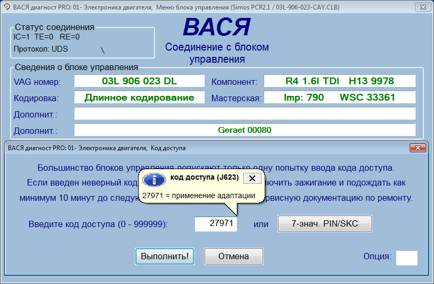Dismiss the код доступа (J623) tooltip
Viewport: 434px width, 284px height.
[x=252, y=179]
